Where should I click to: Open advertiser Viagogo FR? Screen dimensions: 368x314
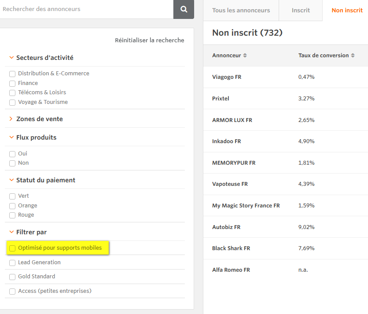point(227,77)
